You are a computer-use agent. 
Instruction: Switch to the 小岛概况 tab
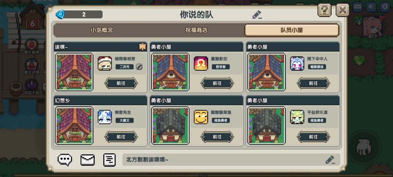coord(102,30)
